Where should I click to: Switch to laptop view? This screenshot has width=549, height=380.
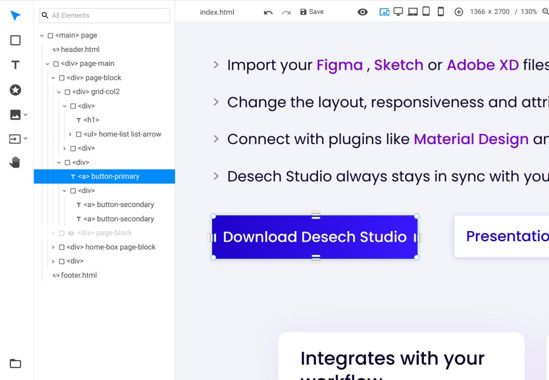click(x=413, y=12)
